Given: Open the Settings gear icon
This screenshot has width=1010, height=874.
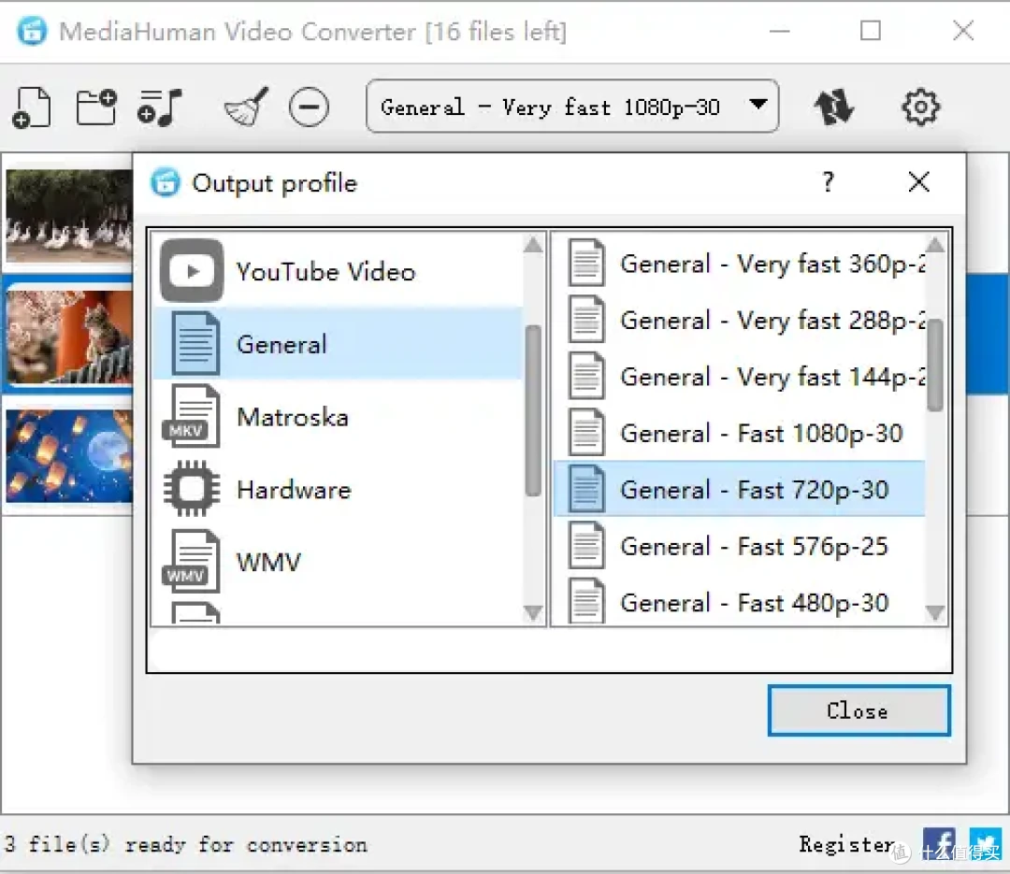Looking at the screenshot, I should pyautogui.click(x=920, y=107).
